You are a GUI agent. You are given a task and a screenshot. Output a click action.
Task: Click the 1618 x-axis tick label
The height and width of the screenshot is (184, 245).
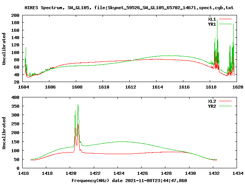pos(211,87)
